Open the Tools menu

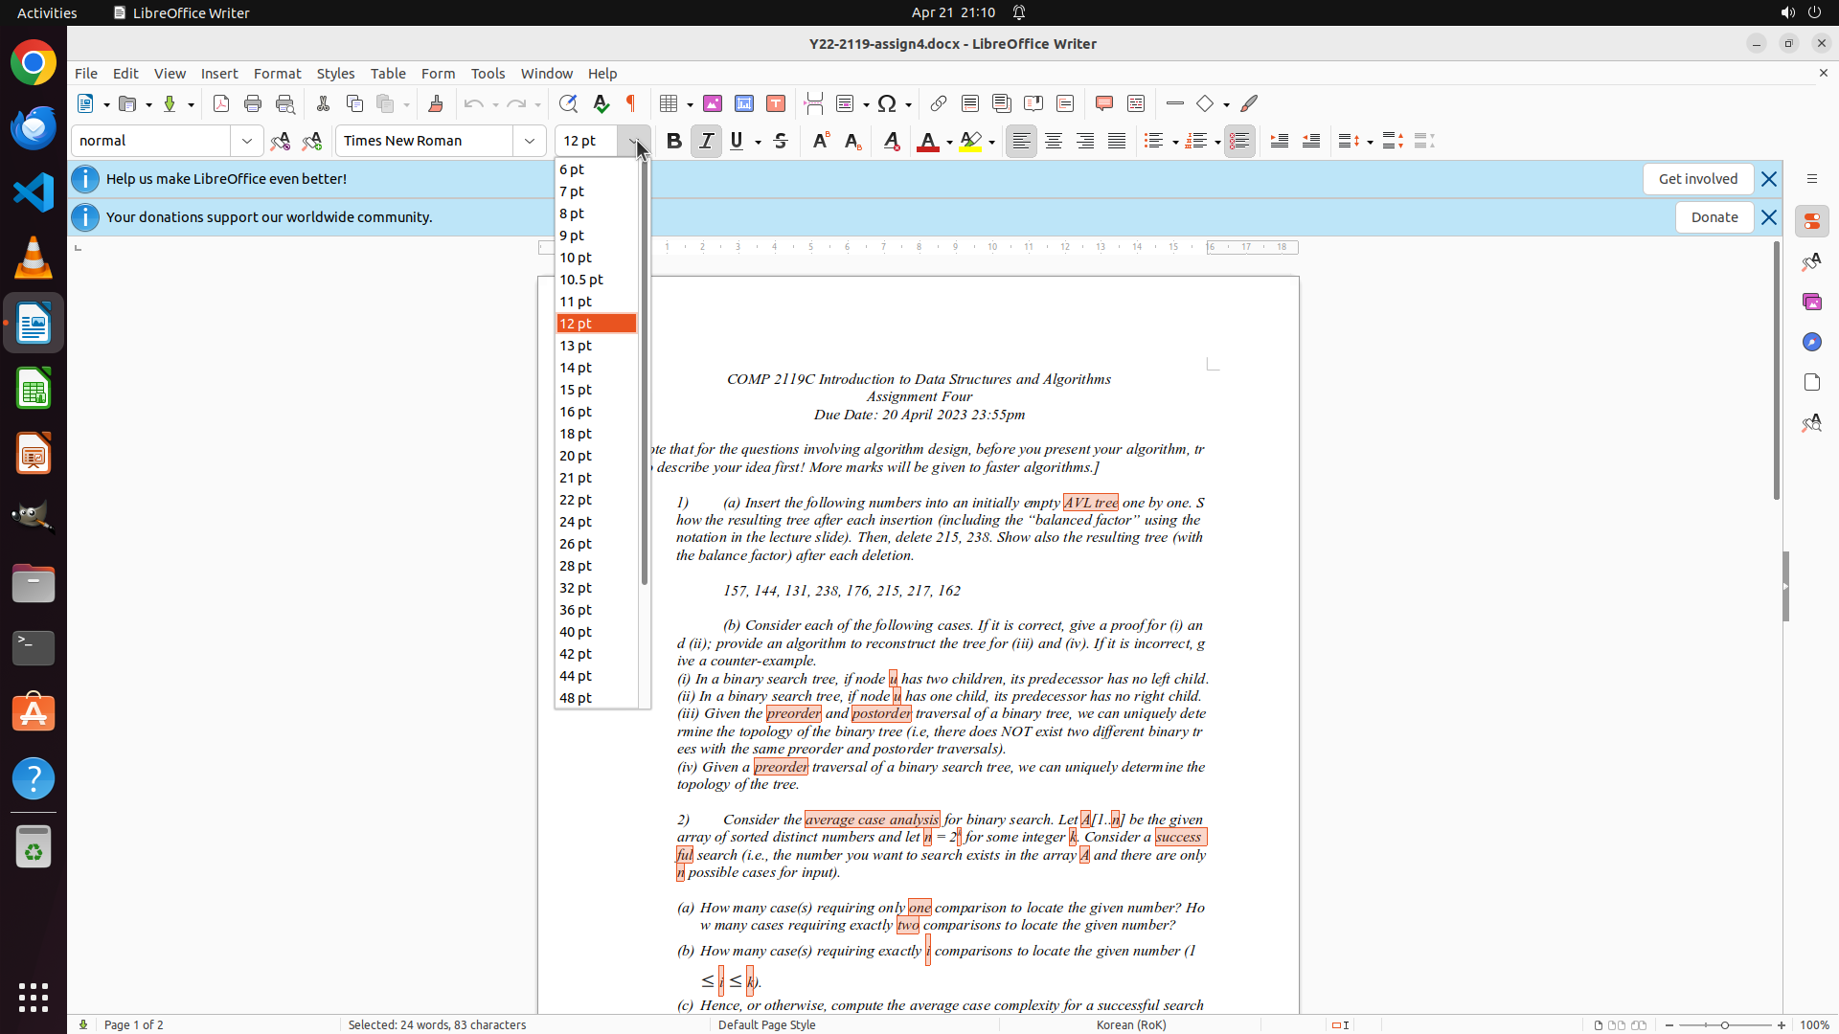coord(488,73)
